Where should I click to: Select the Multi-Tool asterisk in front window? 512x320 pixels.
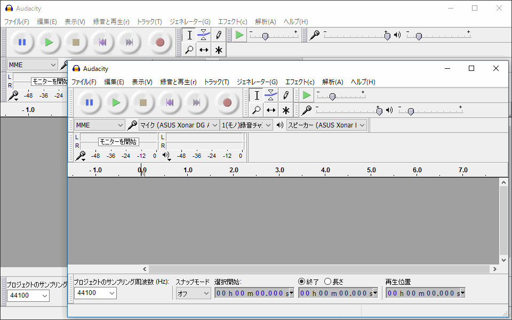[285, 110]
